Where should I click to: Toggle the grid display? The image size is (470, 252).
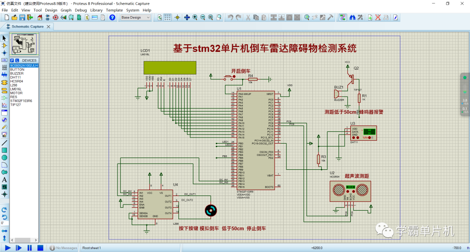(167, 18)
